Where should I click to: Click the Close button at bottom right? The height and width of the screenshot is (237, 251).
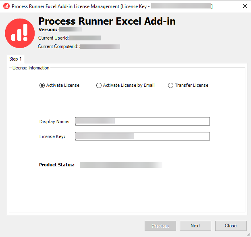pos(230,226)
